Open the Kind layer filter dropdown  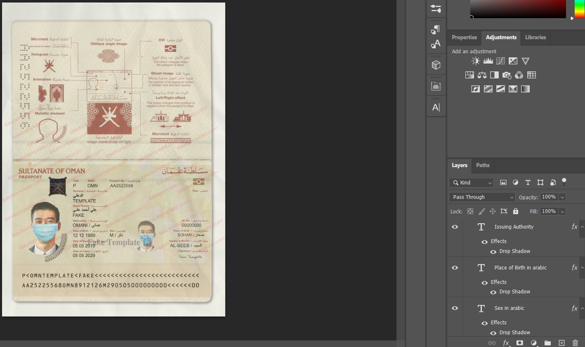(x=471, y=182)
